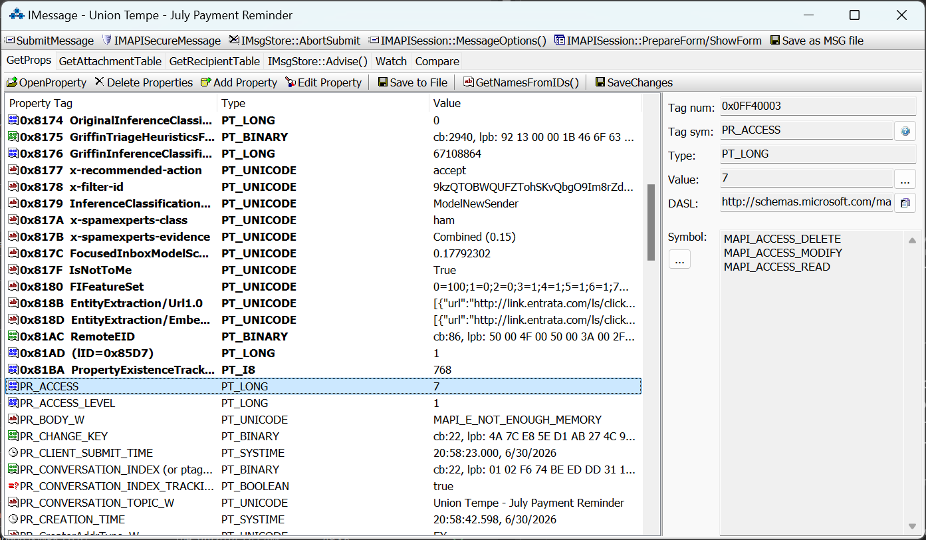
Task: Click the 67108864 value cell
Action: pyautogui.click(x=457, y=154)
